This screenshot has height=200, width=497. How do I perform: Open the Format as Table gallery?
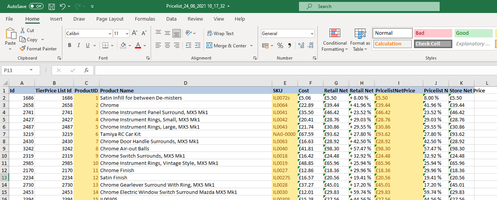360,40
